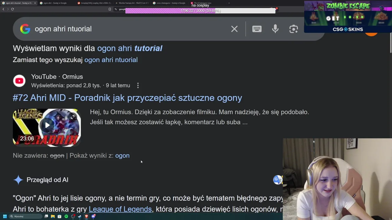
Task: Open the '#72 Ahri MID - Poradnik' result
Action: (x=127, y=98)
